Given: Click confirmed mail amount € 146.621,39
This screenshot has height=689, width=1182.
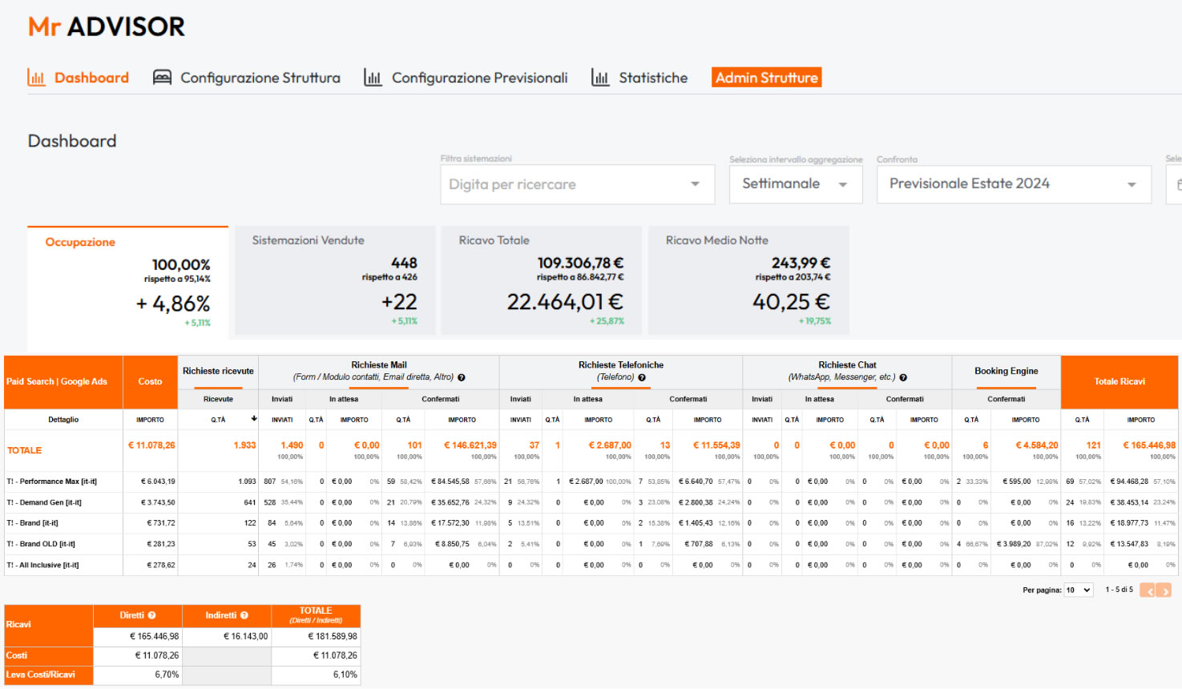Looking at the screenshot, I should (x=470, y=445).
